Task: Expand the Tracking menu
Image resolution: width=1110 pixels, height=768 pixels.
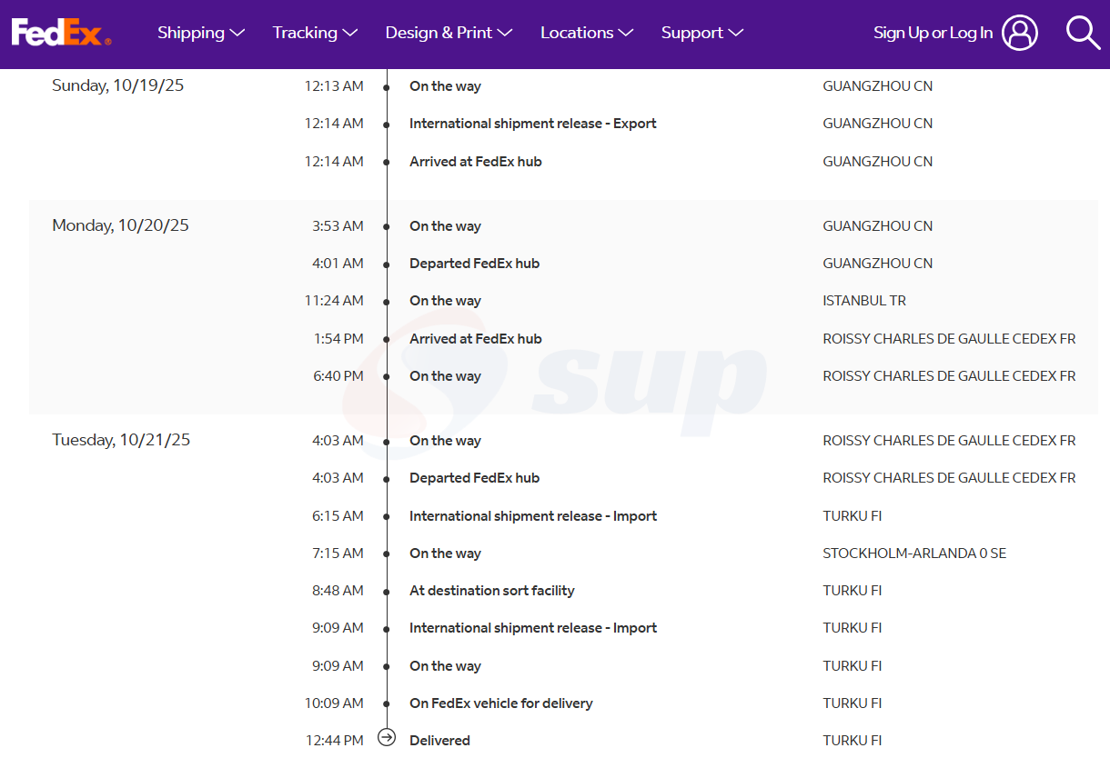Action: point(315,33)
